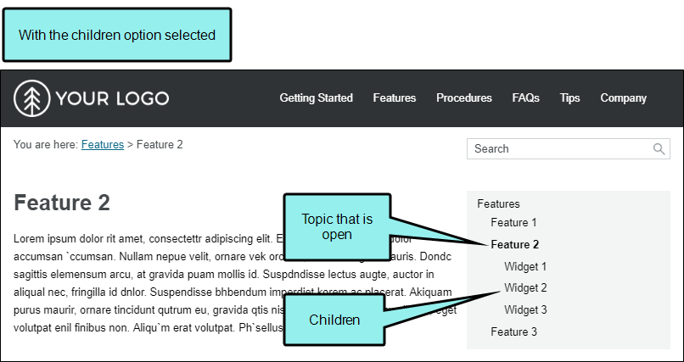Follow the Features breadcrumb link
The width and height of the screenshot is (684, 362).
(x=103, y=145)
